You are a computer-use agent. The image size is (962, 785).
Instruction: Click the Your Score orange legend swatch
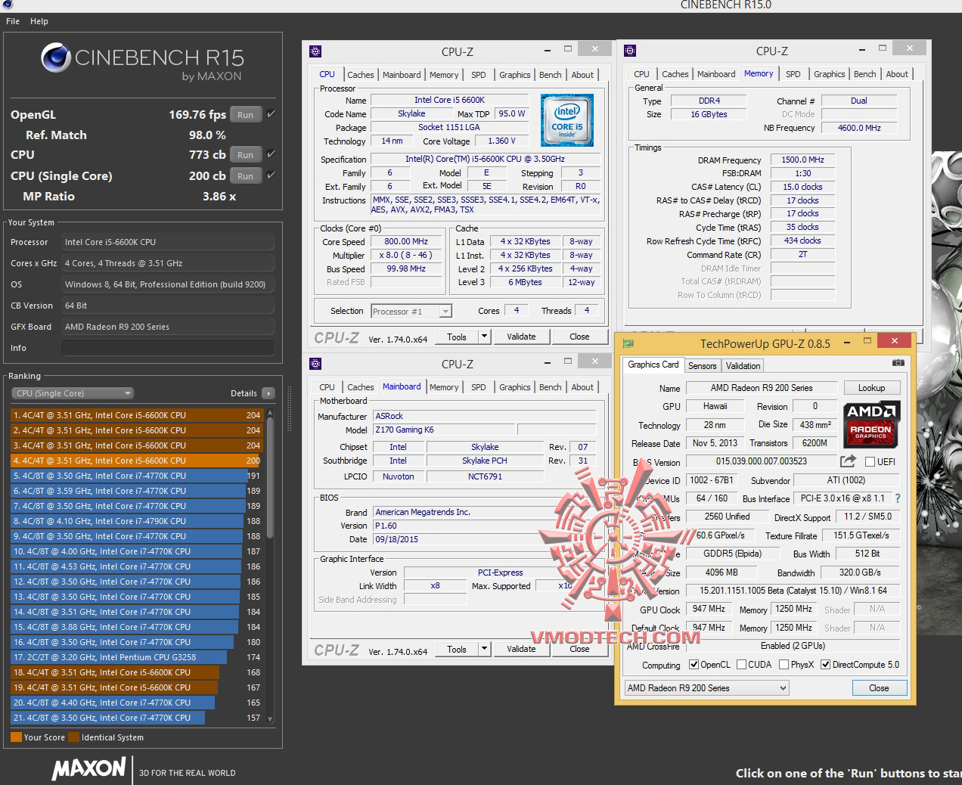click(16, 737)
